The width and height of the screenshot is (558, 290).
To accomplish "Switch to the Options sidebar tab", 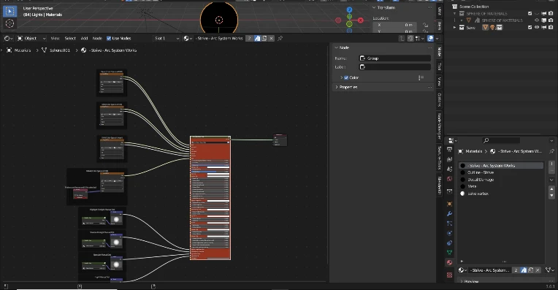I will coord(440,100).
